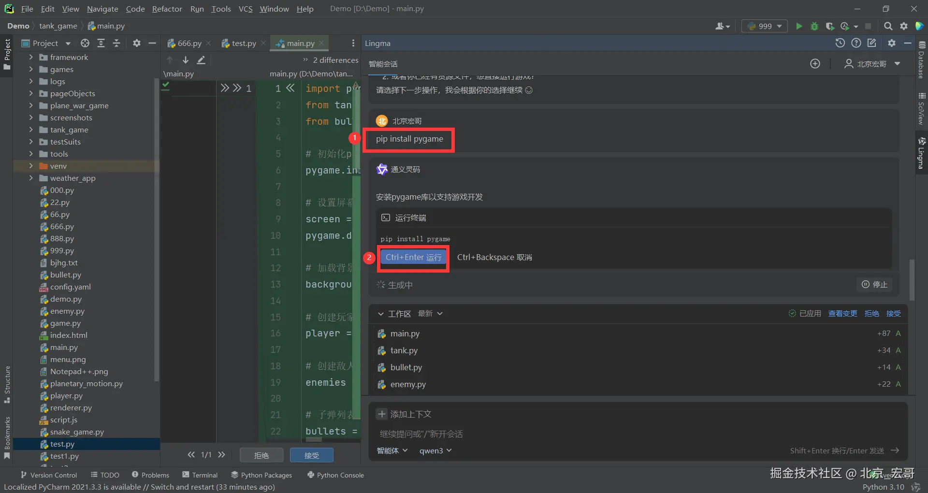Image resolution: width=928 pixels, height=493 pixels.
Task: Expand the plane_war_game folder
Action: tap(31, 105)
